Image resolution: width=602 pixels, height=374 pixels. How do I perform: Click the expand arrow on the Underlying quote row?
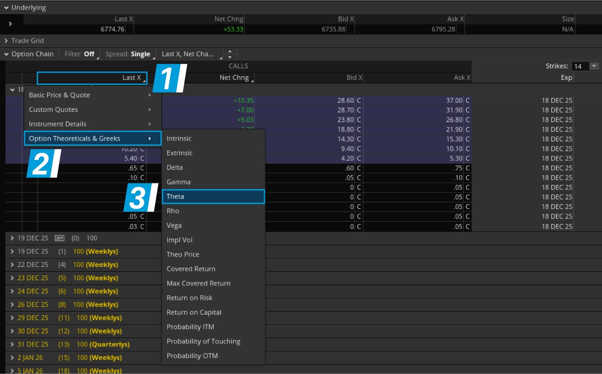coord(9,24)
